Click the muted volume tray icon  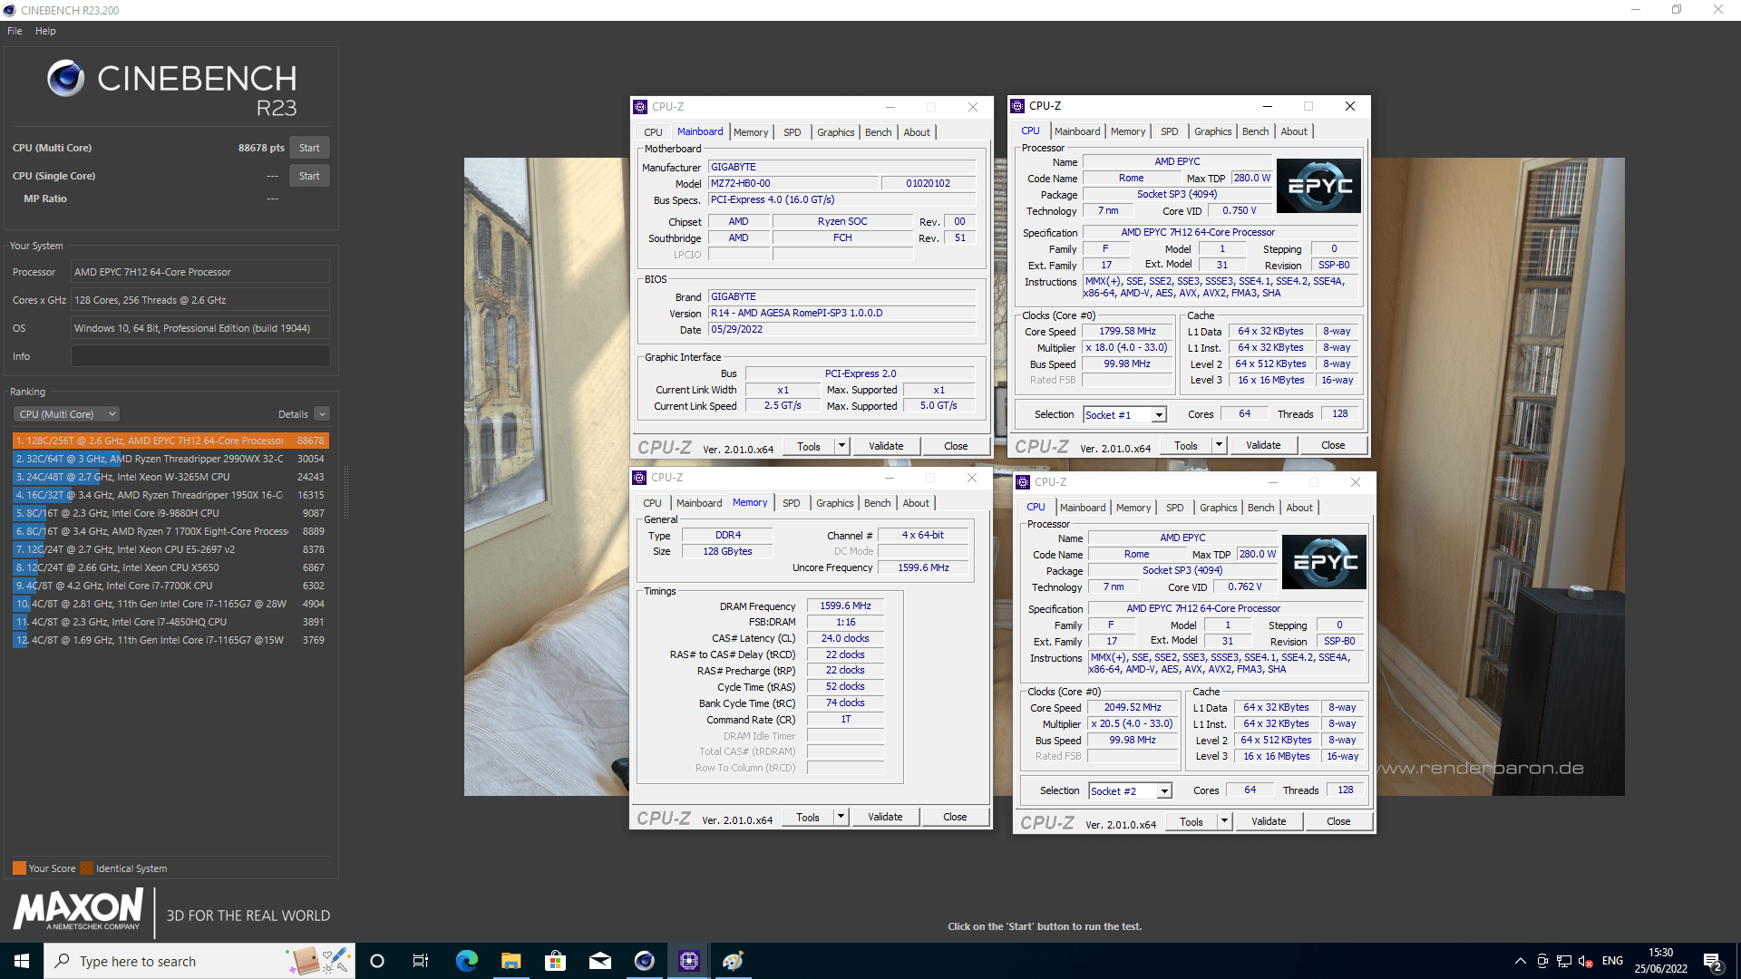coord(1585,961)
